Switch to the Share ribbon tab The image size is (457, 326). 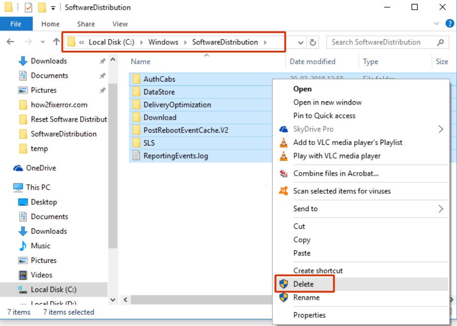[86, 24]
